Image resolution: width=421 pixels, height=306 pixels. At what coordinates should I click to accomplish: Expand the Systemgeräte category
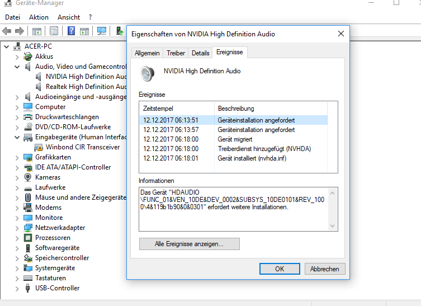tap(17, 268)
